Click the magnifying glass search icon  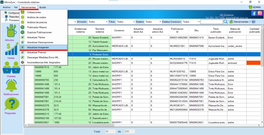click(x=226, y=22)
